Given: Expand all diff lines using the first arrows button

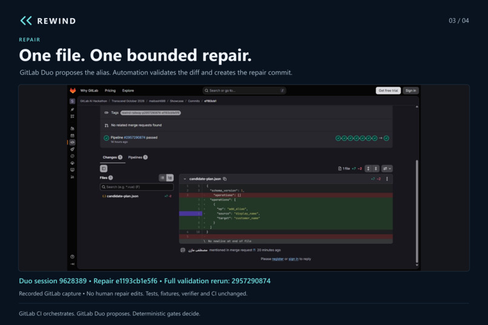Looking at the screenshot, I should 368,169.
